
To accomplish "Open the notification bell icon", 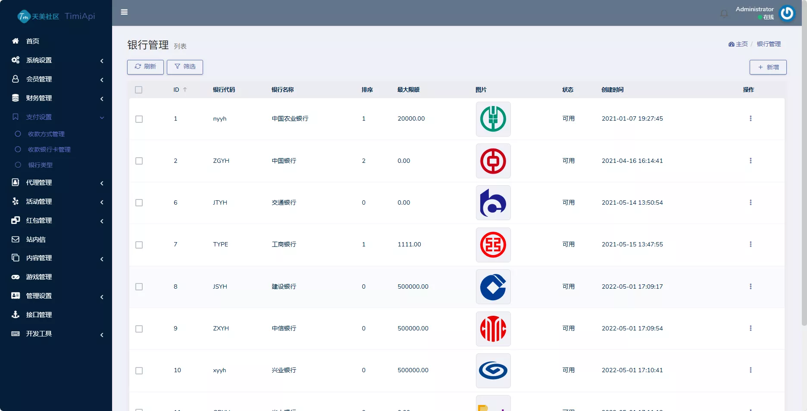I will (x=723, y=13).
